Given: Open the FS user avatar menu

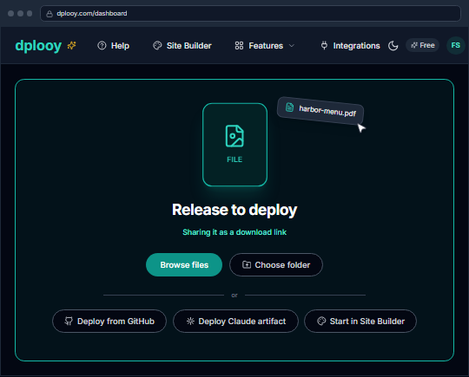Looking at the screenshot, I should pyautogui.click(x=456, y=45).
